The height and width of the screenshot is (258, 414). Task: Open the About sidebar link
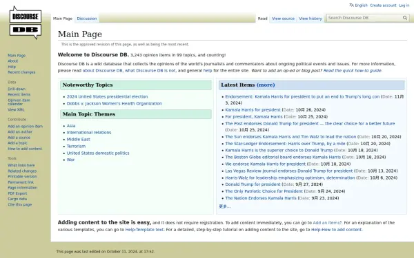[13, 61]
